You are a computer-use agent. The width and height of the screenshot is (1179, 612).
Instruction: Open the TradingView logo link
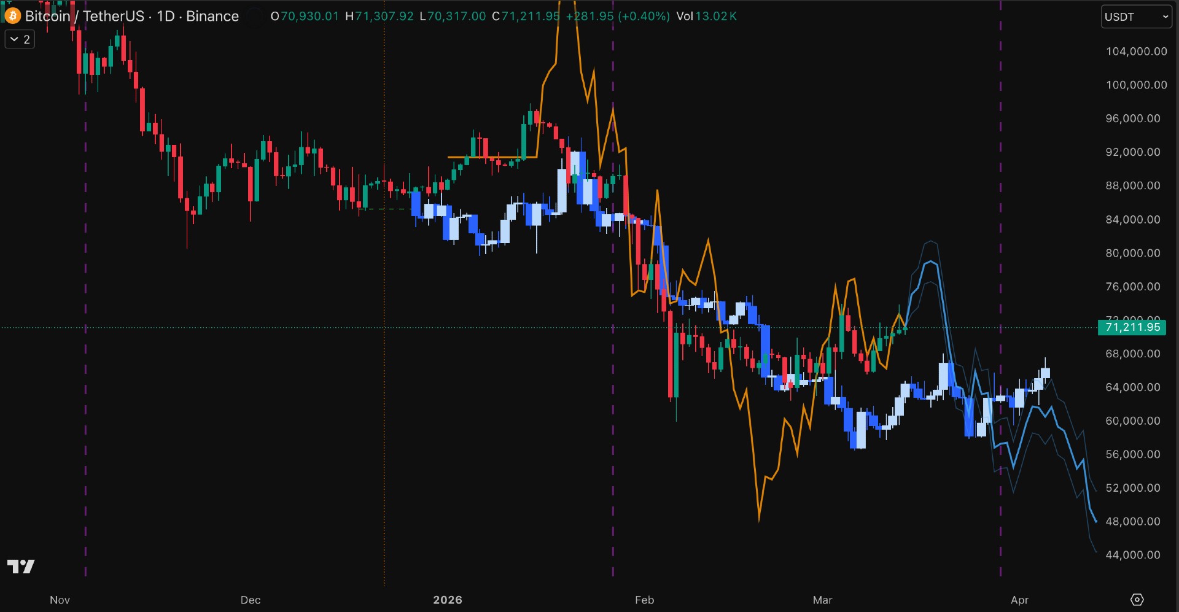point(21,567)
